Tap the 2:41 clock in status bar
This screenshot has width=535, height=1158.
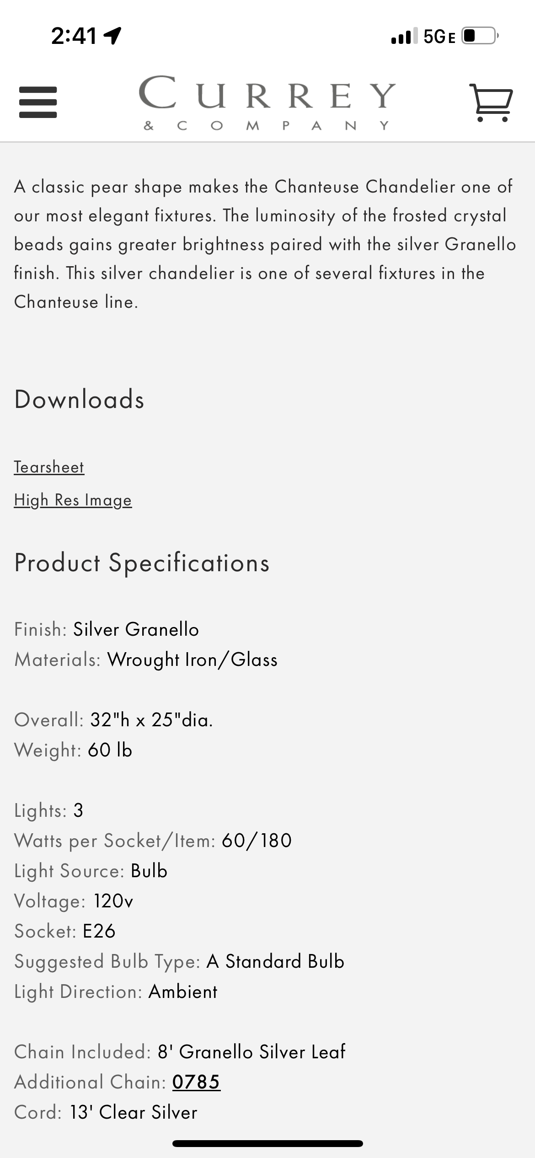tap(74, 36)
